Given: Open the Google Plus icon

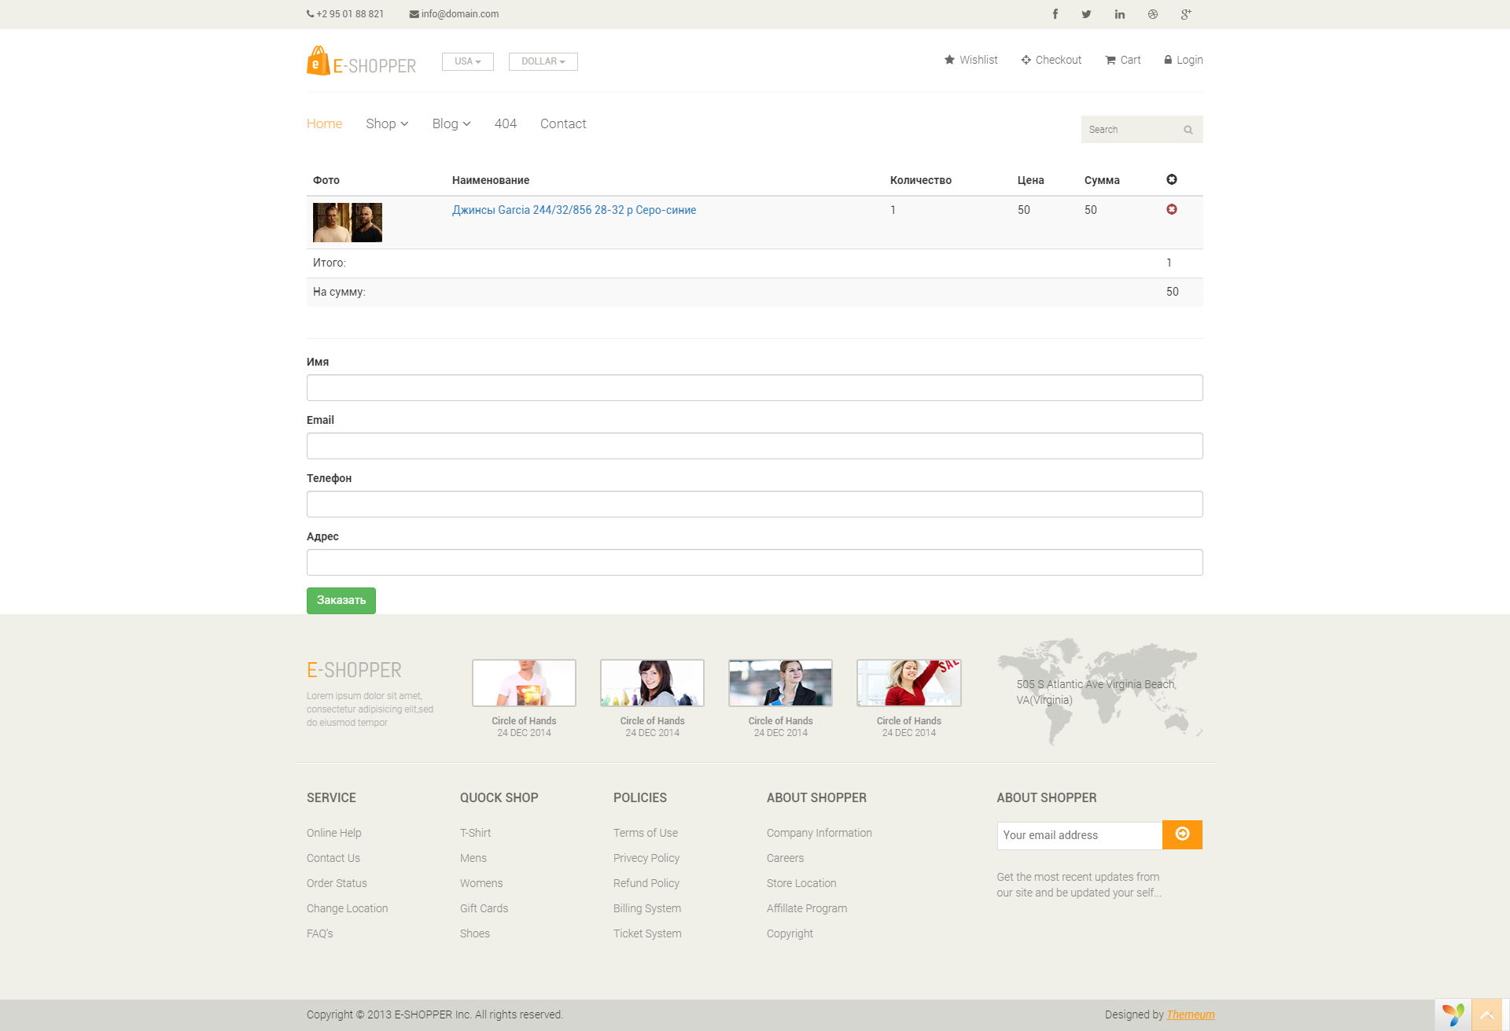Looking at the screenshot, I should pos(1186,14).
